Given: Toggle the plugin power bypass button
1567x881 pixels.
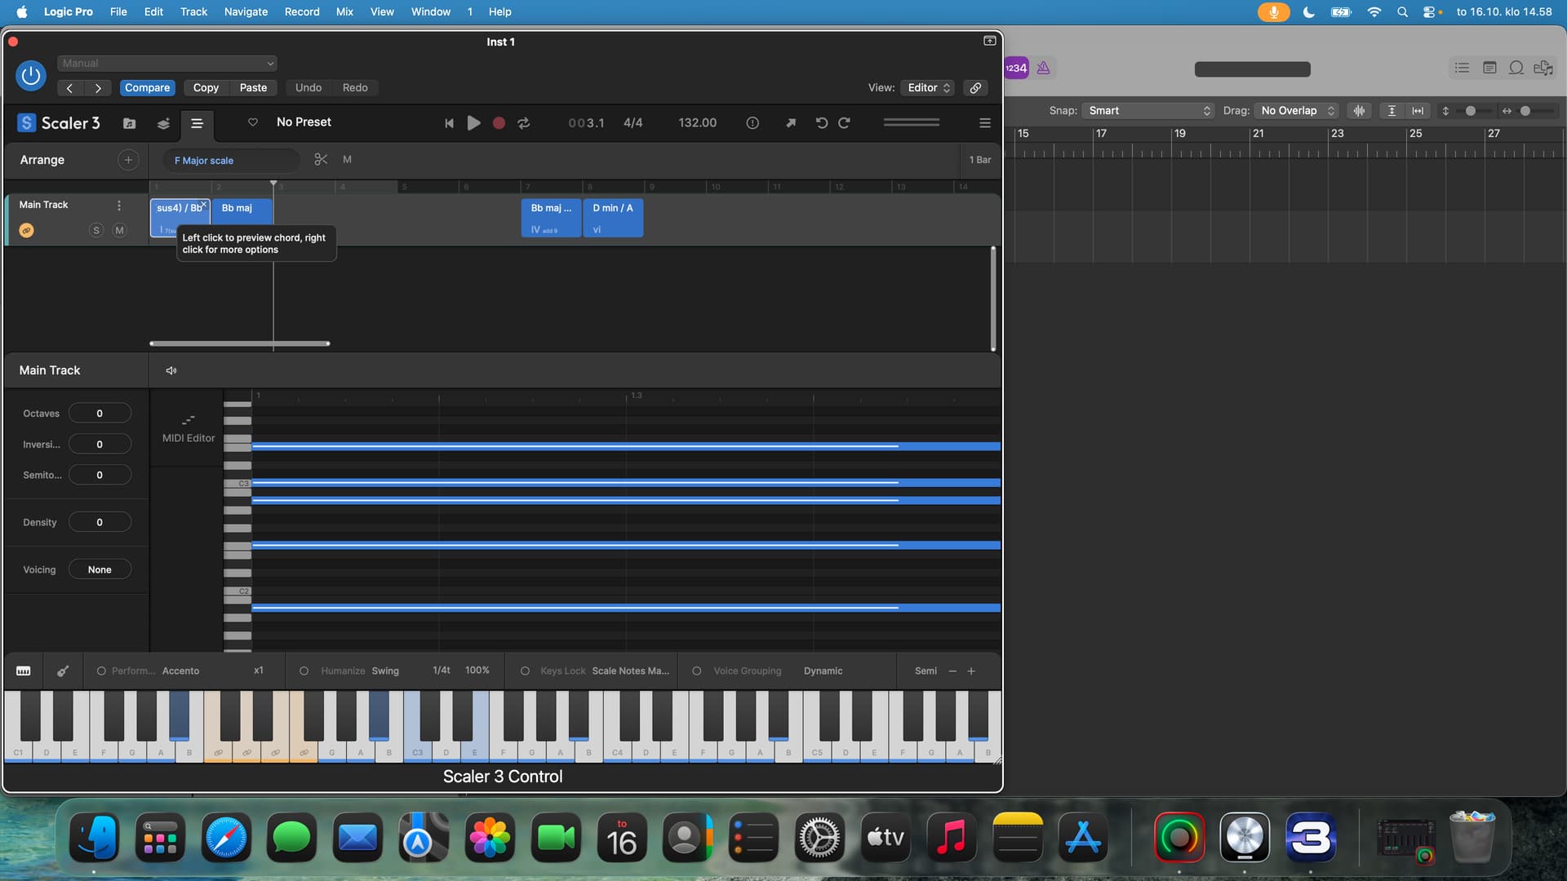Looking at the screenshot, I should 31,76.
